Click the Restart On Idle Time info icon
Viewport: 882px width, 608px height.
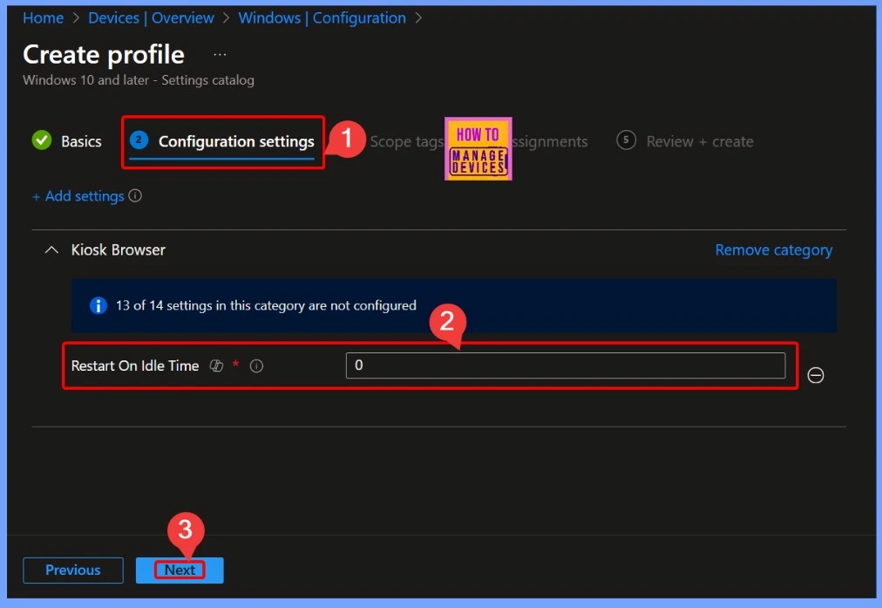pos(256,366)
